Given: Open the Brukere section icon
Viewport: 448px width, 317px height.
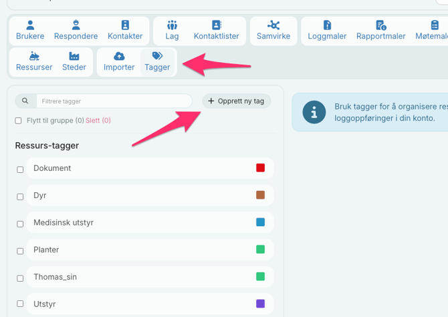Looking at the screenshot, I should click(x=30, y=26).
